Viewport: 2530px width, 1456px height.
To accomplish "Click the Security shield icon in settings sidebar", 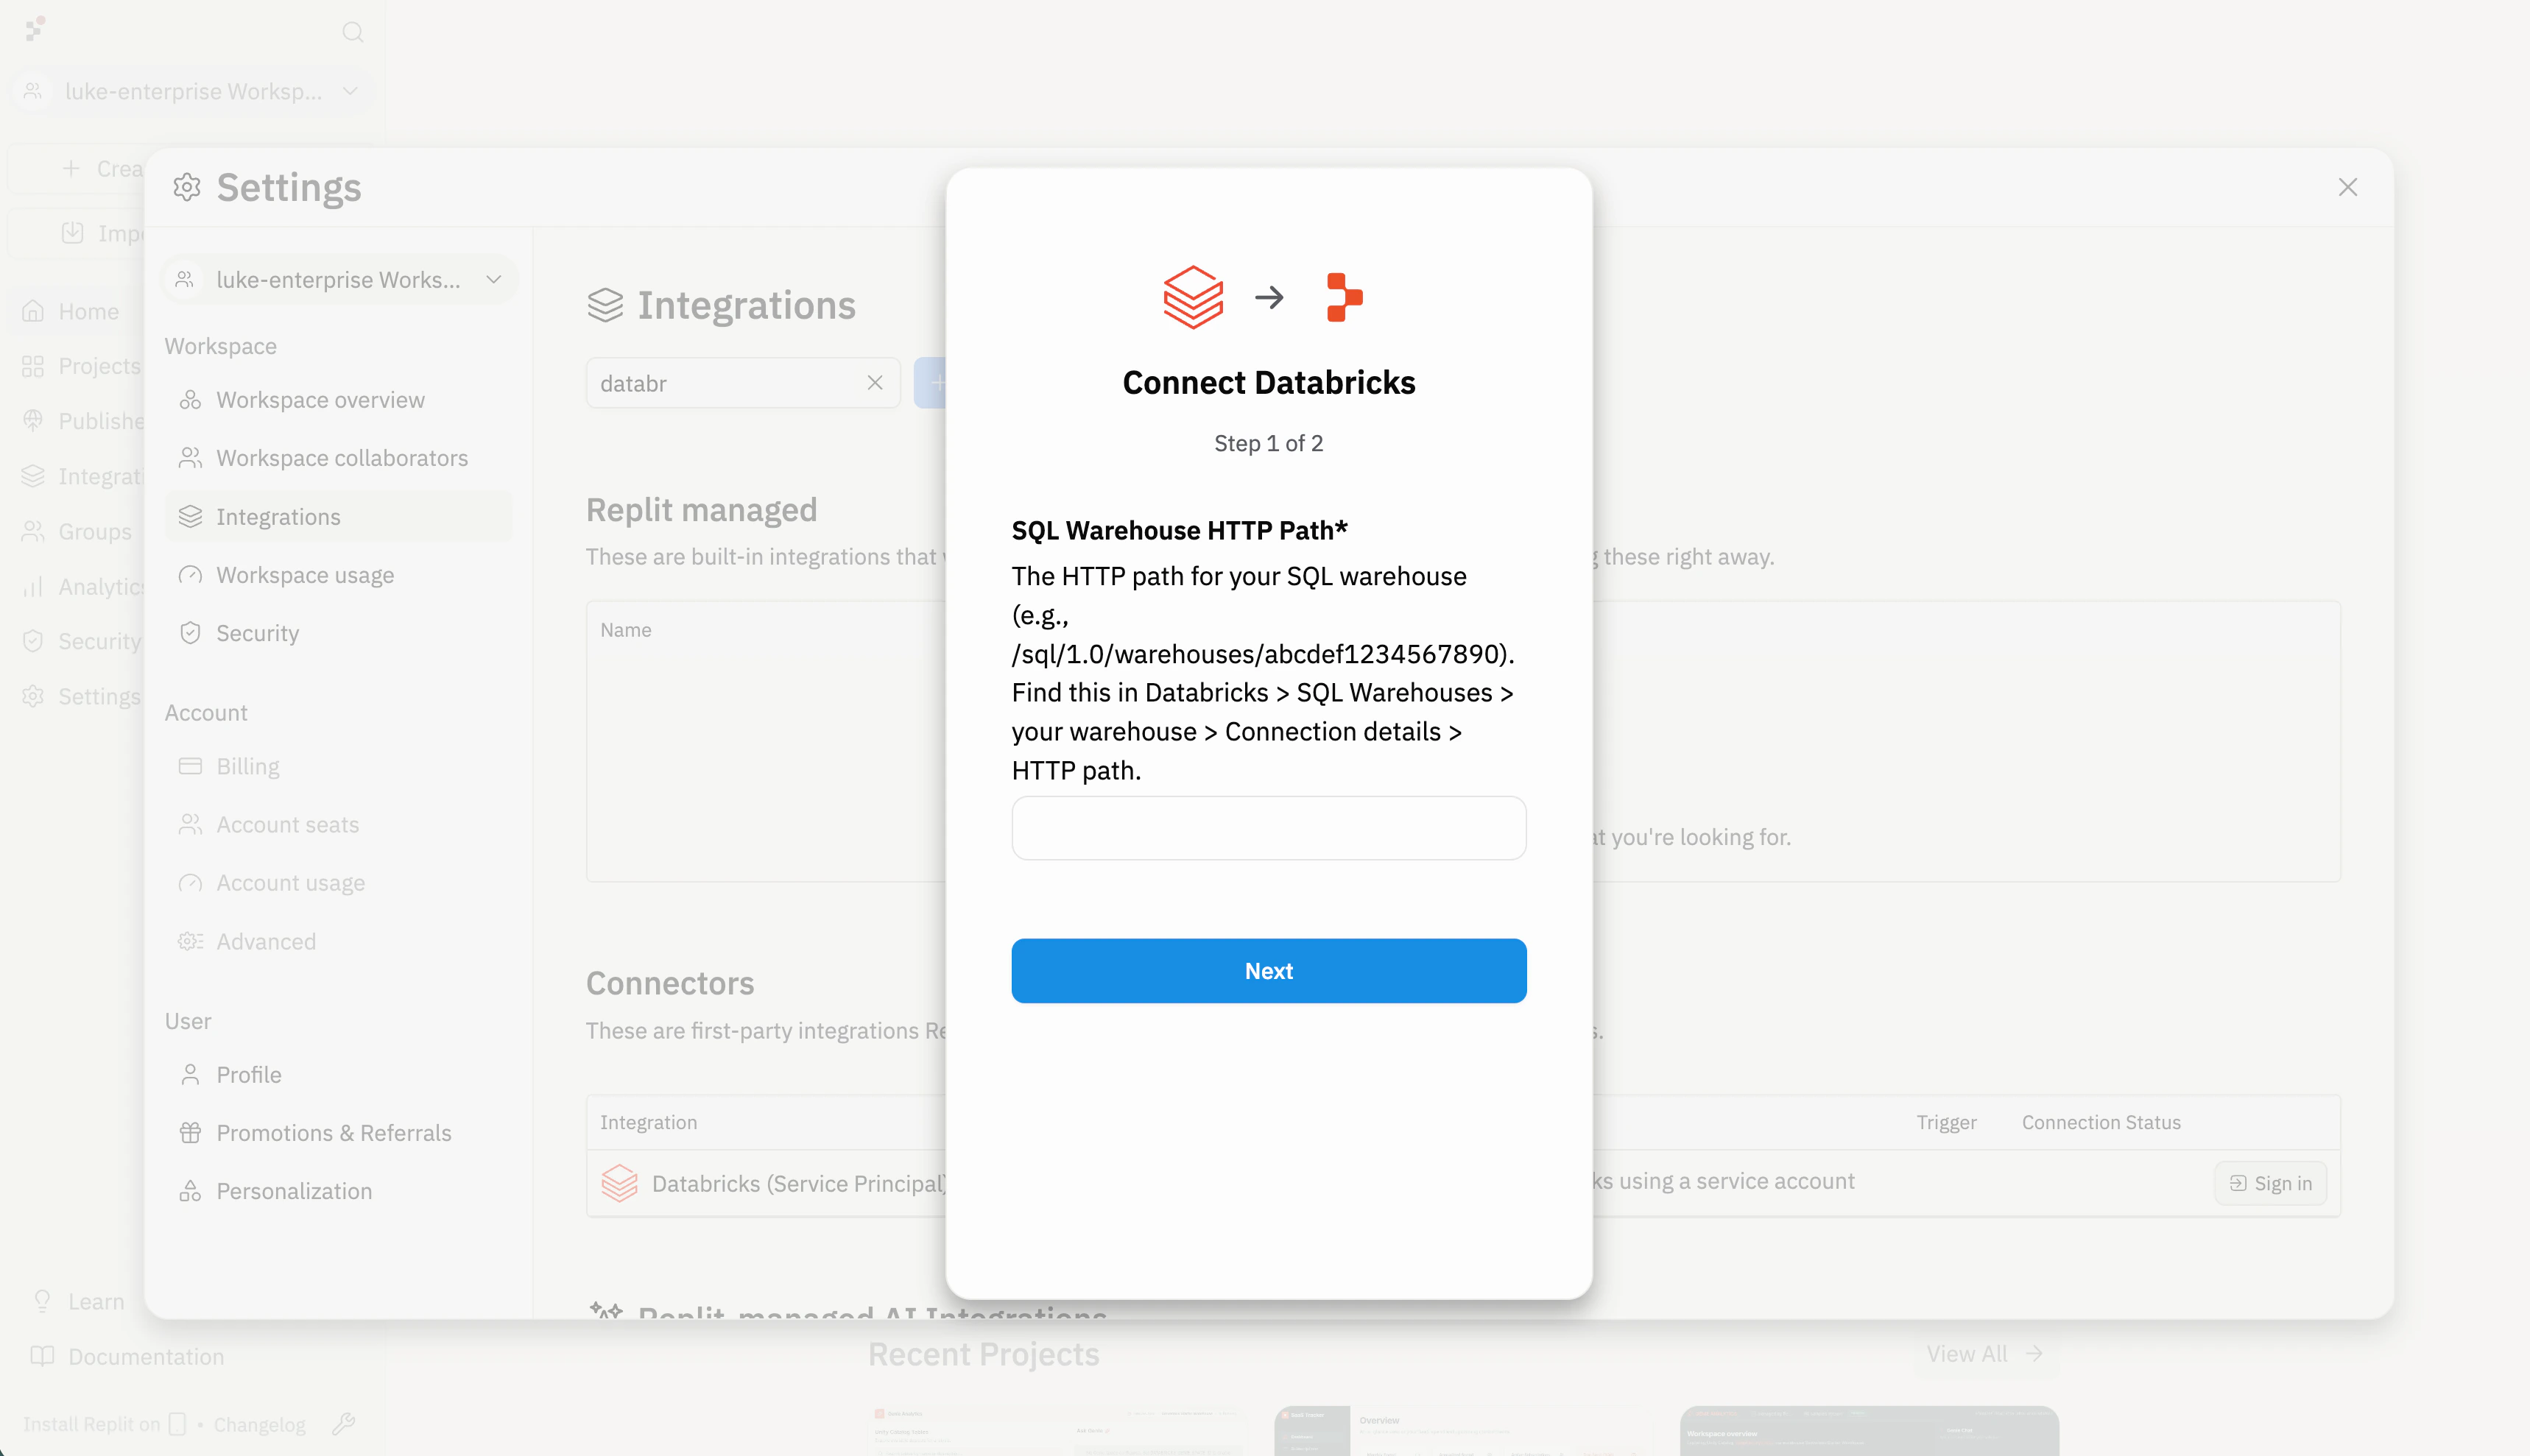I will pyautogui.click(x=190, y=633).
